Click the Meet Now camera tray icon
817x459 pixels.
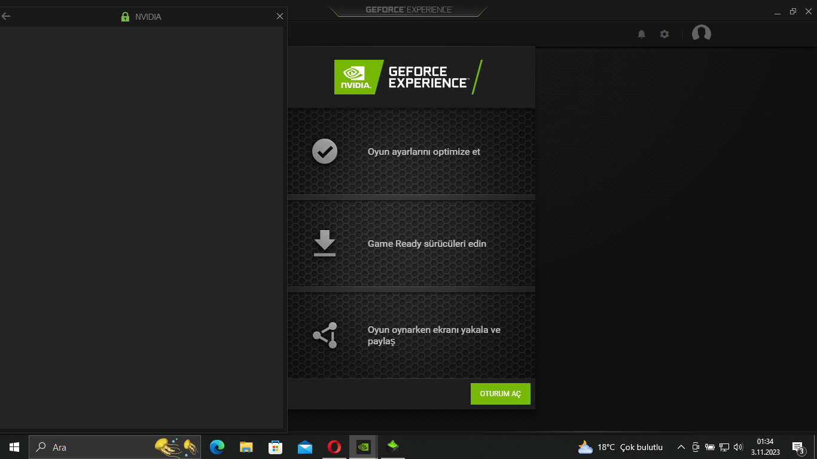click(696, 447)
